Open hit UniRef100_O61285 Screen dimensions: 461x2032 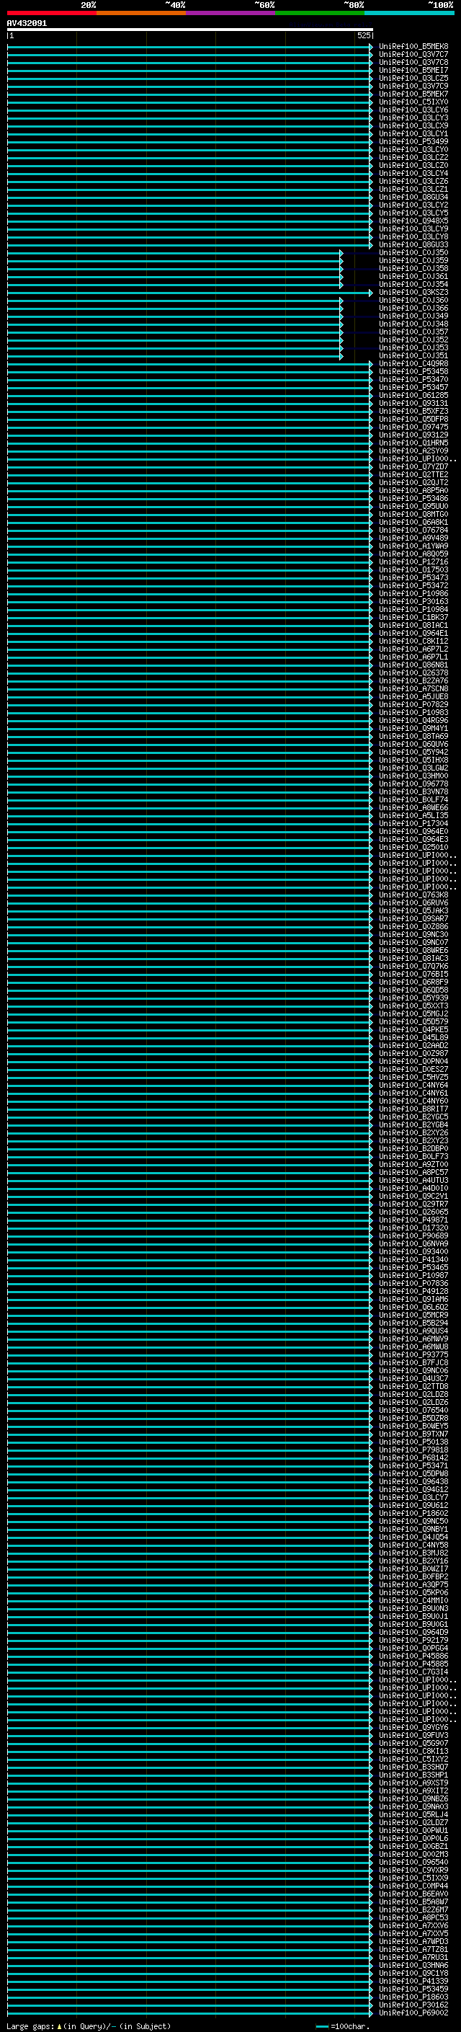click(413, 395)
